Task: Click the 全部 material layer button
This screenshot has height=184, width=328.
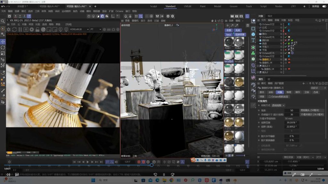Action: [228, 30]
